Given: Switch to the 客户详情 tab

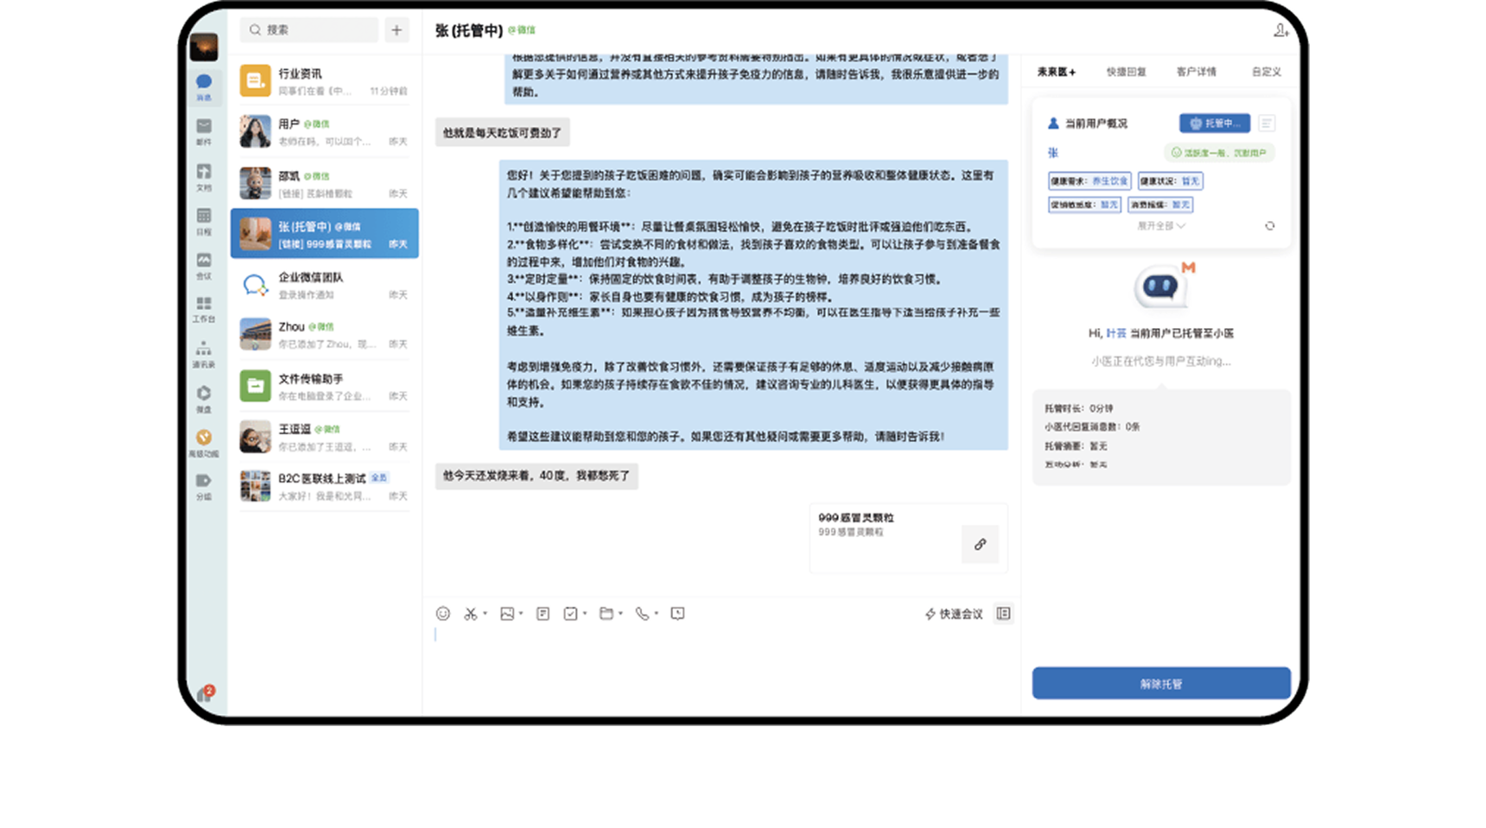Looking at the screenshot, I should [1196, 72].
